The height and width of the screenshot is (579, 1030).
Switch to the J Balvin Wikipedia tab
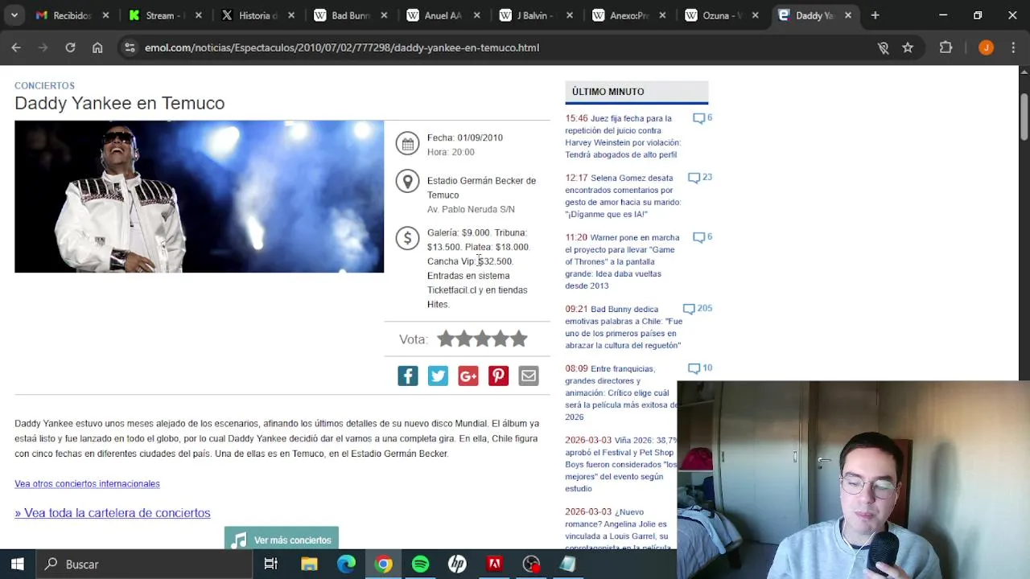[537, 15]
